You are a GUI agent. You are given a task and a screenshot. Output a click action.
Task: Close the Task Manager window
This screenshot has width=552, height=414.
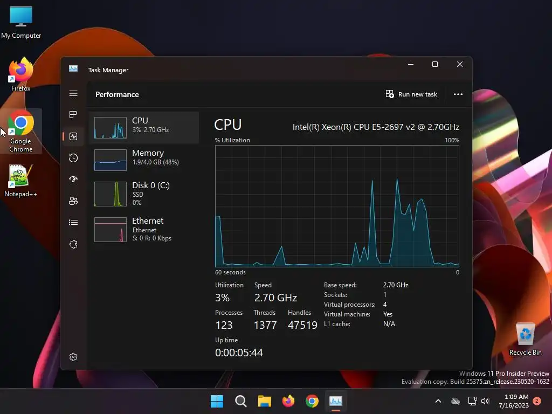[460, 65]
